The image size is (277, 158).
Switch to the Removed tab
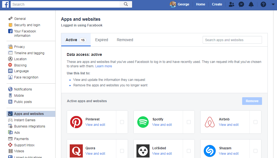[x=125, y=40]
